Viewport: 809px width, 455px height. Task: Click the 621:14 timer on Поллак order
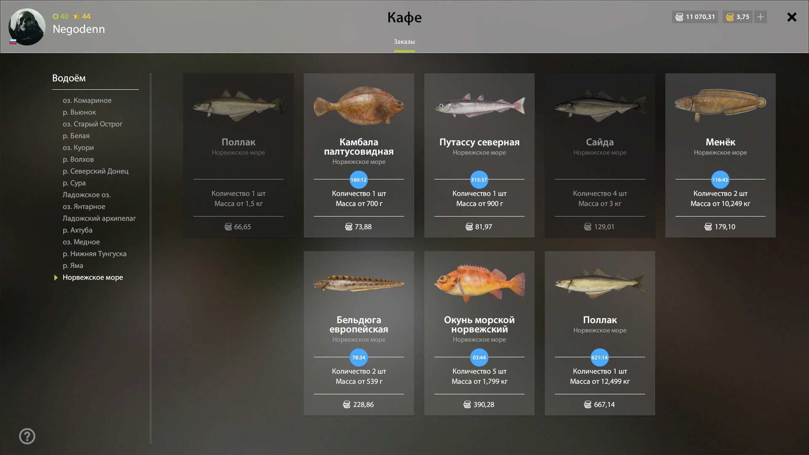click(600, 357)
